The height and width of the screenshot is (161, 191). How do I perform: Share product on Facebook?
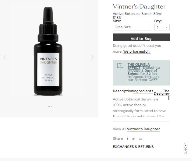128,139
